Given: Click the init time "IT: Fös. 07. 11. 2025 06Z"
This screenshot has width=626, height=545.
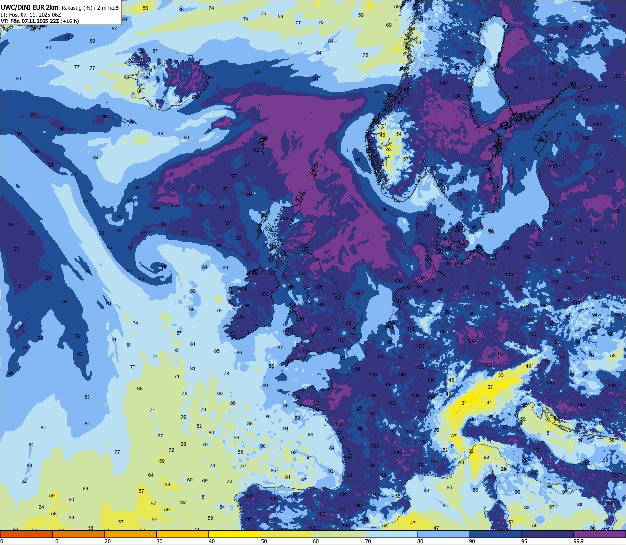Looking at the screenshot, I should click(x=31, y=14).
